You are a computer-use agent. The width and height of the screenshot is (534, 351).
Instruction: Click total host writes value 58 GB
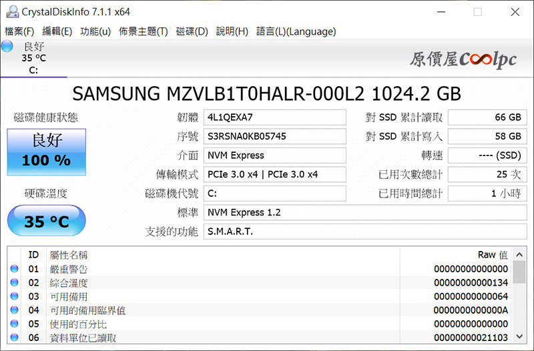pos(487,137)
